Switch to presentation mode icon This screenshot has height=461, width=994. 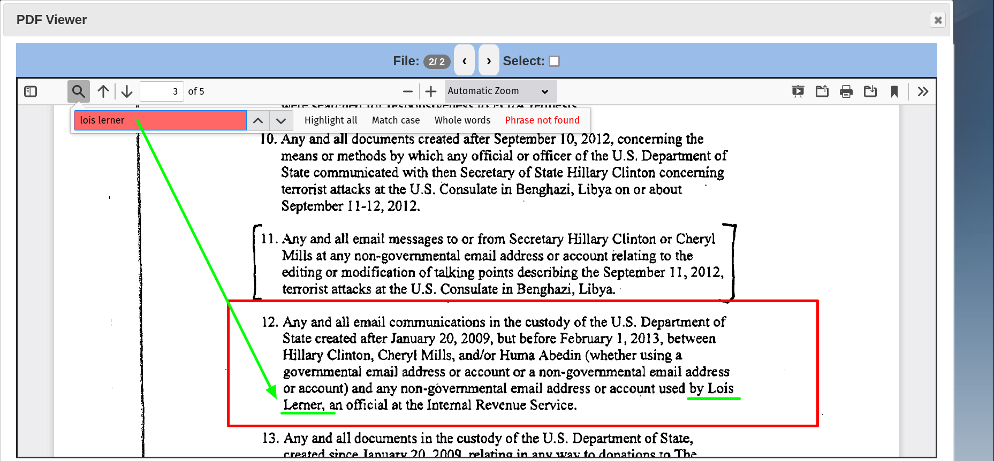click(798, 91)
